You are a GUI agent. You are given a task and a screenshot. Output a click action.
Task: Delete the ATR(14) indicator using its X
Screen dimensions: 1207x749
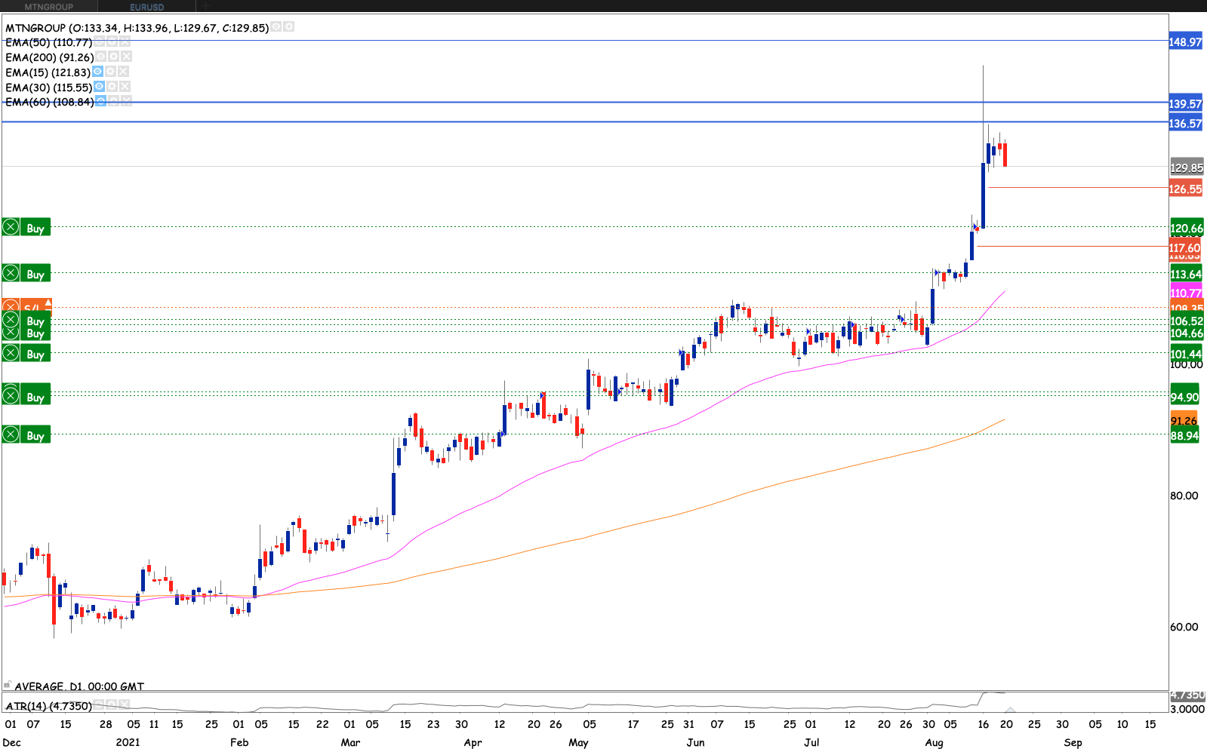124,704
